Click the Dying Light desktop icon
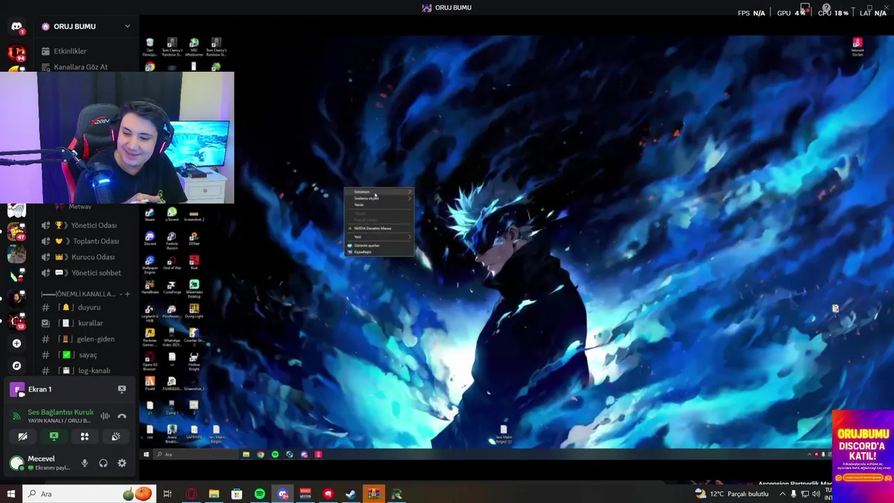 pyautogui.click(x=193, y=311)
